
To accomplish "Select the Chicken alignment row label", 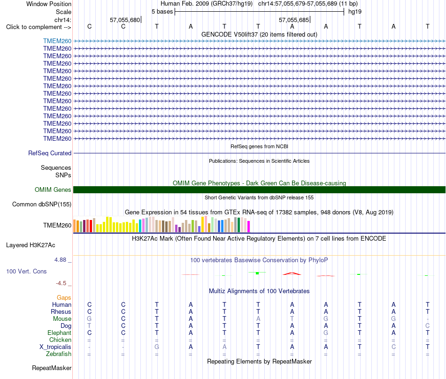I will coord(60,340).
